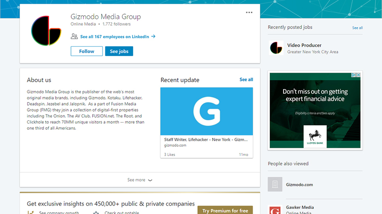Open Staff Writer, Lifehacker update title
Viewport: 382px width, 214px height.
point(206,139)
